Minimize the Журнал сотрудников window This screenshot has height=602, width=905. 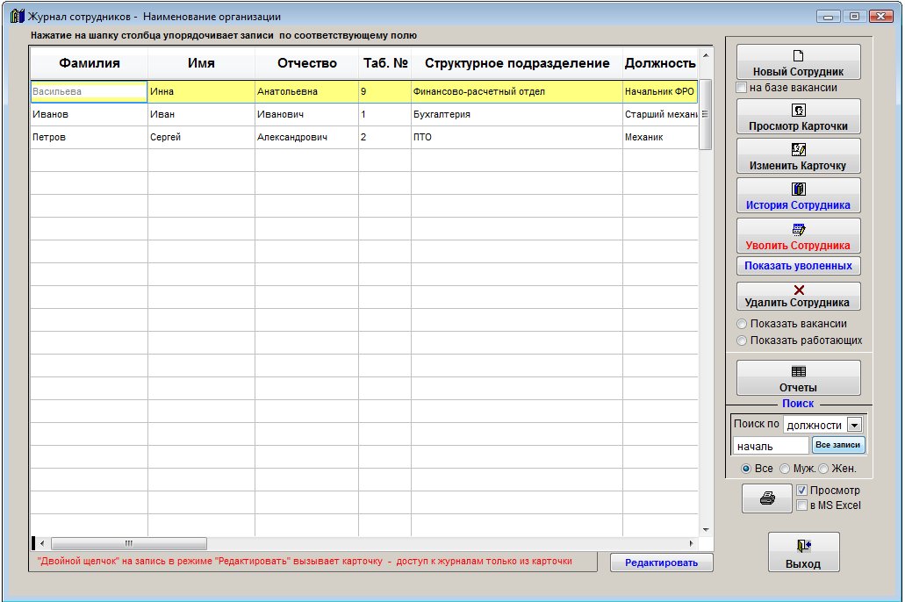pos(829,17)
